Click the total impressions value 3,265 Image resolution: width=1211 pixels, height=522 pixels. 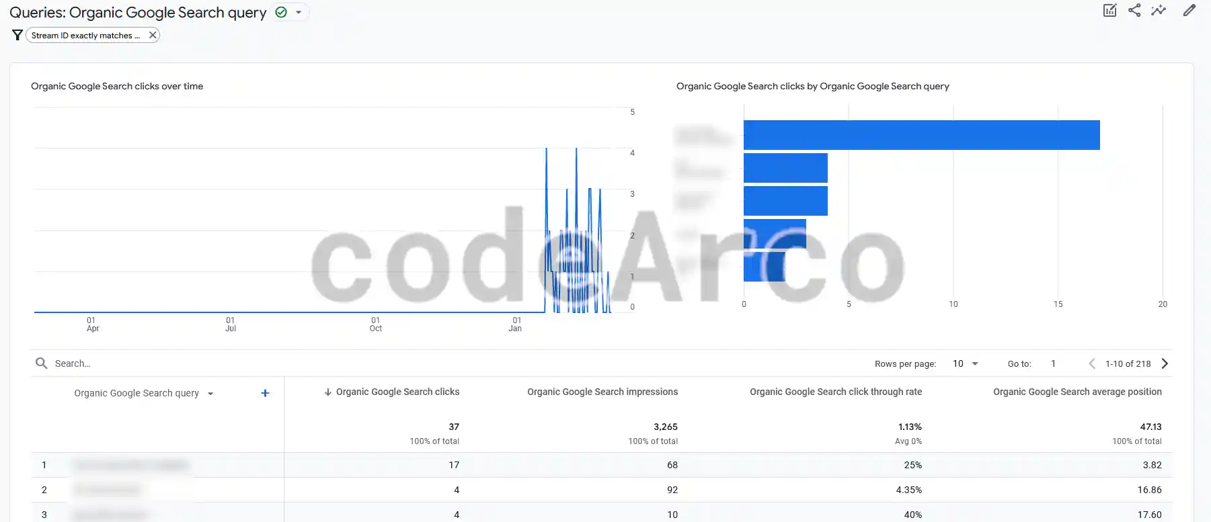(x=666, y=427)
